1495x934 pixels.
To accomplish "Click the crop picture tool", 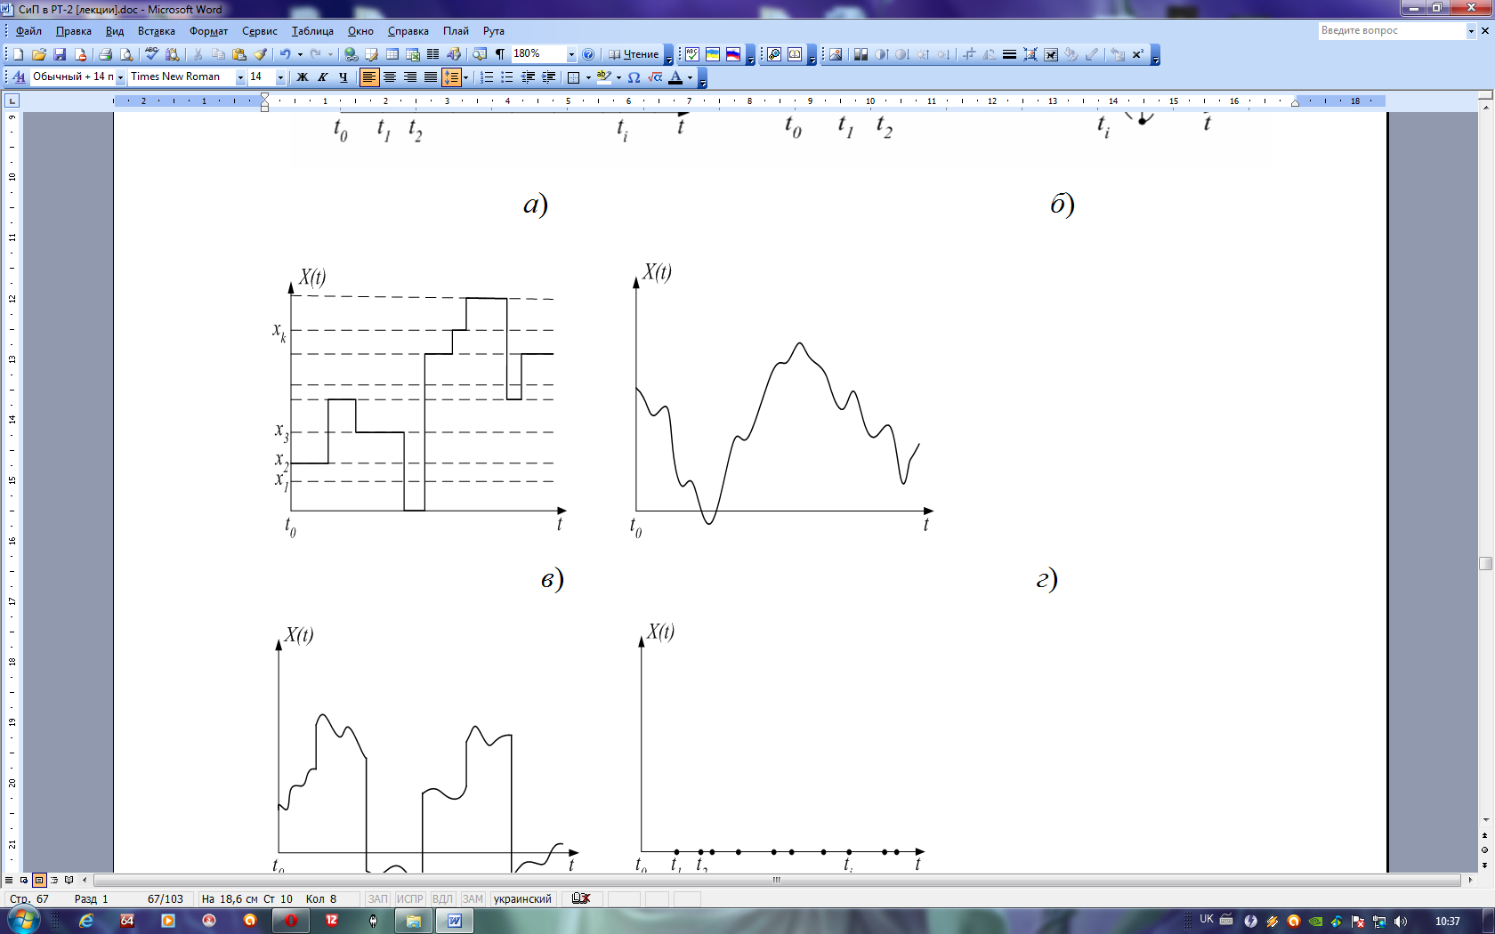I will tap(969, 54).
